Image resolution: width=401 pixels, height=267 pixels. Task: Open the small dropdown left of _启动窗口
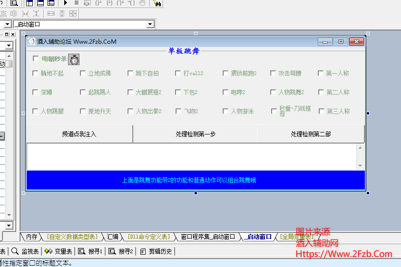click(8, 24)
